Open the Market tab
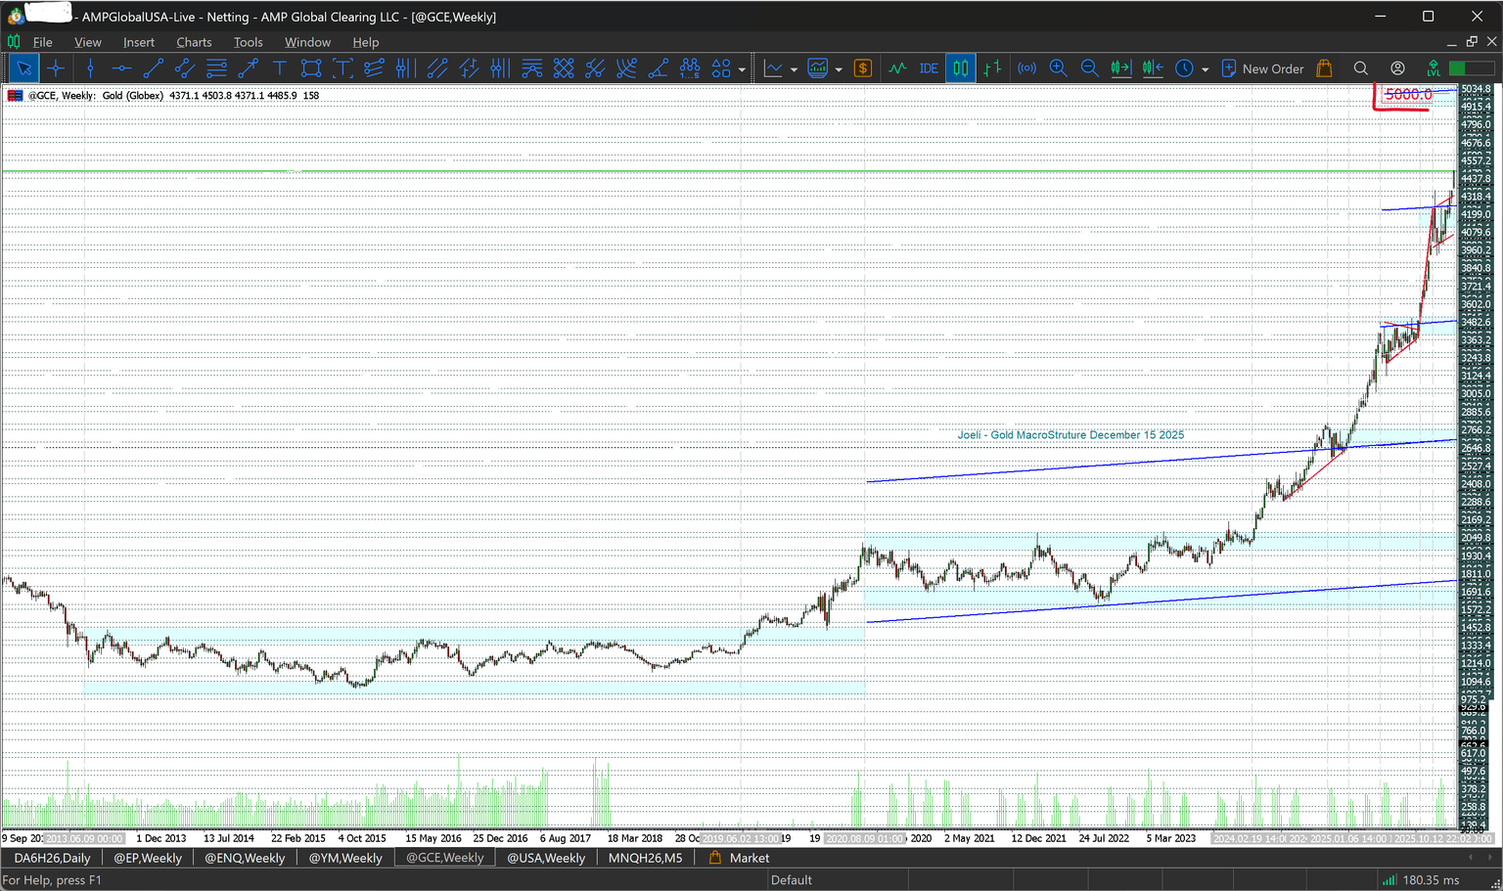1503x891 pixels. [739, 858]
